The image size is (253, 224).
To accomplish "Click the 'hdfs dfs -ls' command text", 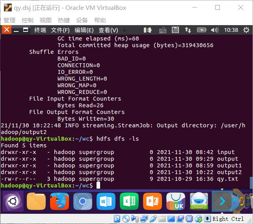I will tap(117, 139).
